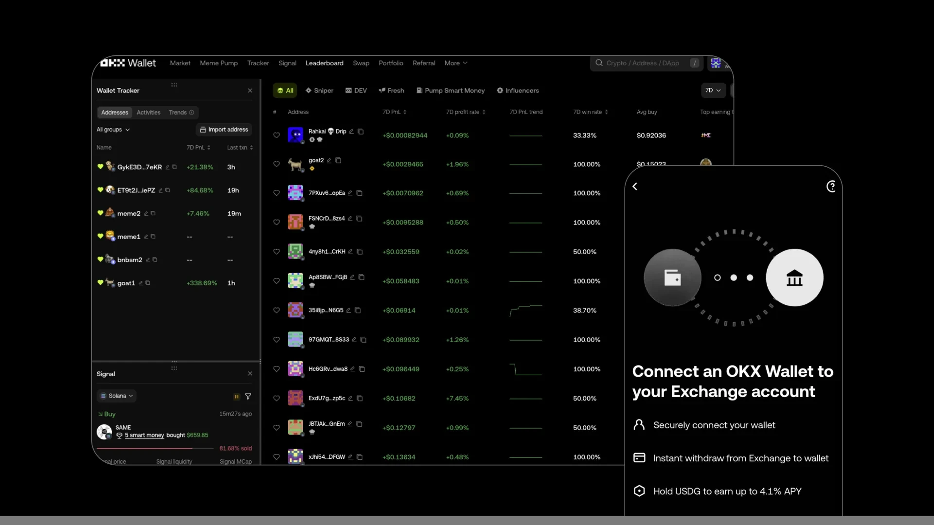The image size is (934, 525).
Task: Open the Solana chain dropdown
Action: pos(117,395)
